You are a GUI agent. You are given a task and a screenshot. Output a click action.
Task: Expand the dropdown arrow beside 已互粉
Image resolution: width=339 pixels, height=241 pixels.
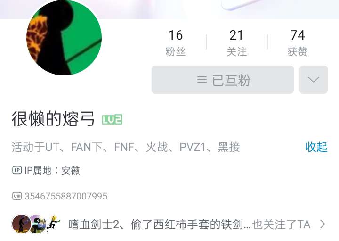tap(314, 80)
